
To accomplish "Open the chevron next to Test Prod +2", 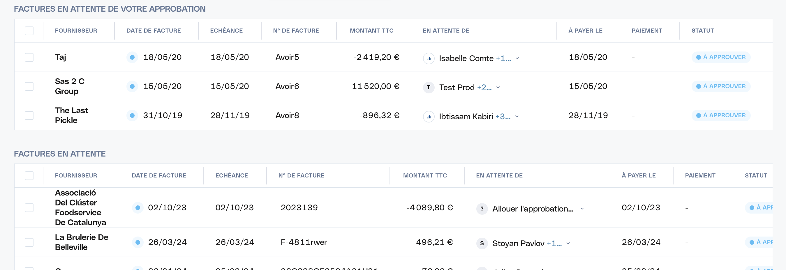I will tap(498, 88).
